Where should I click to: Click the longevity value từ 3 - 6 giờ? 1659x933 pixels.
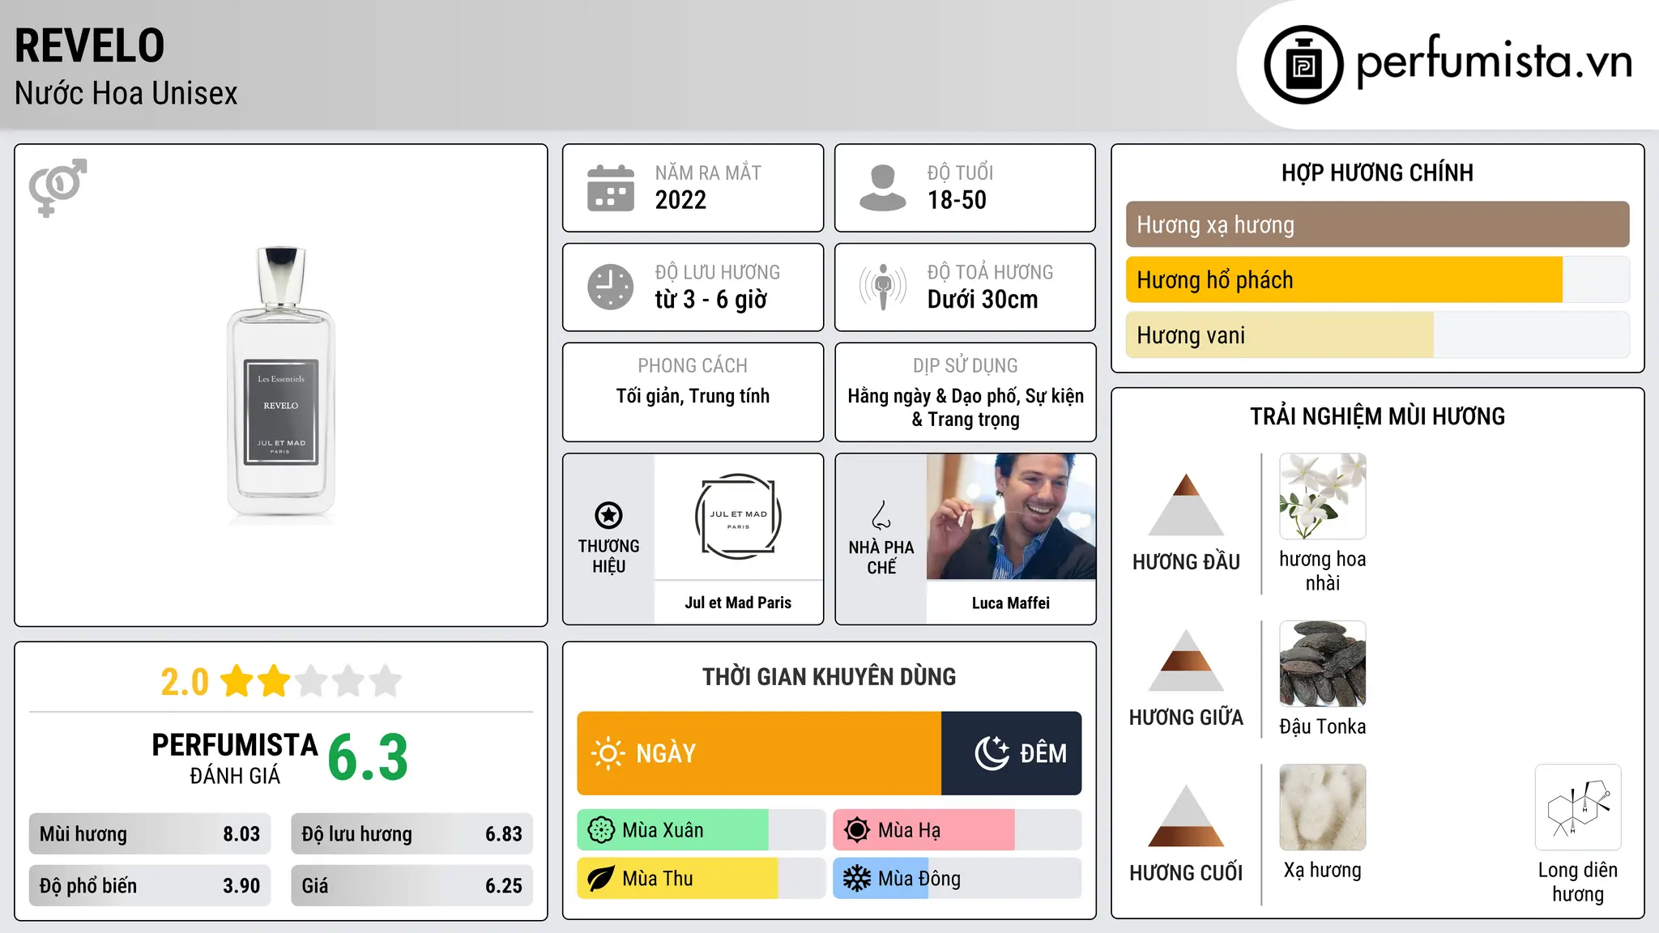pos(711,300)
